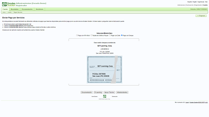Screen dimensions: 209x117
Task: Open the Legal link in the footer
Action: click(187, 102)
